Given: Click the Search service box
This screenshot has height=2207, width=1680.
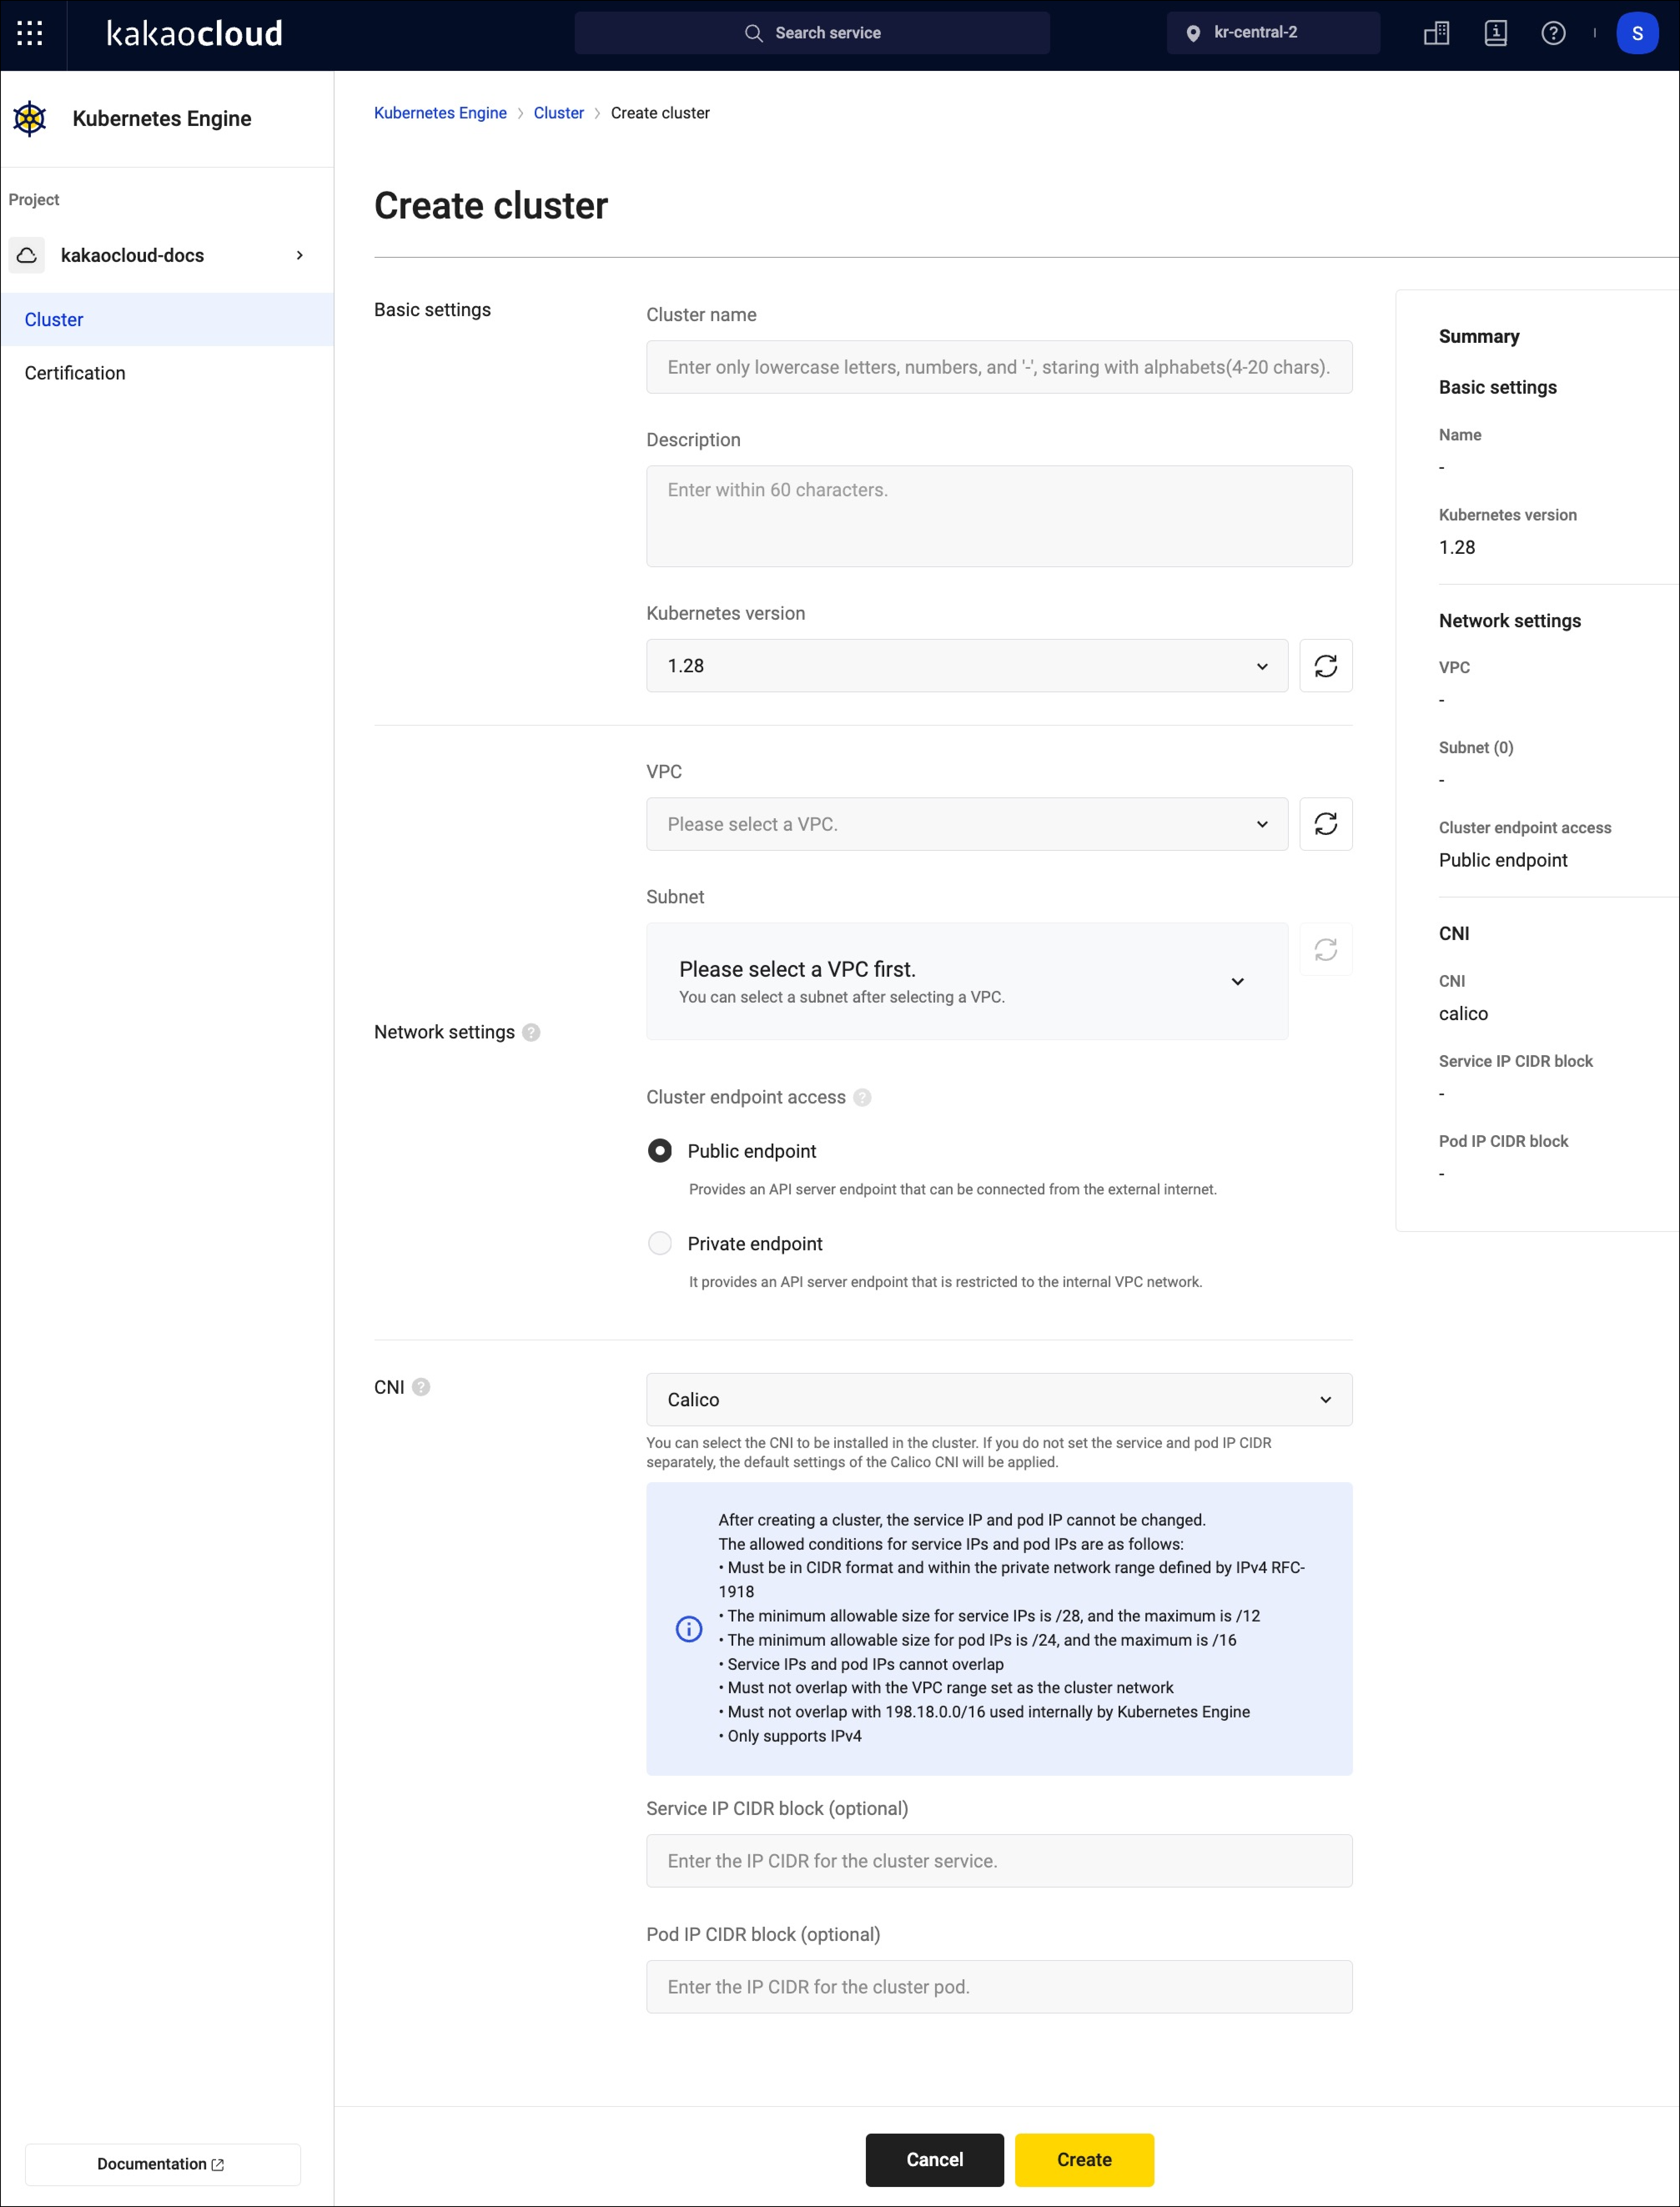Looking at the screenshot, I should coord(812,33).
